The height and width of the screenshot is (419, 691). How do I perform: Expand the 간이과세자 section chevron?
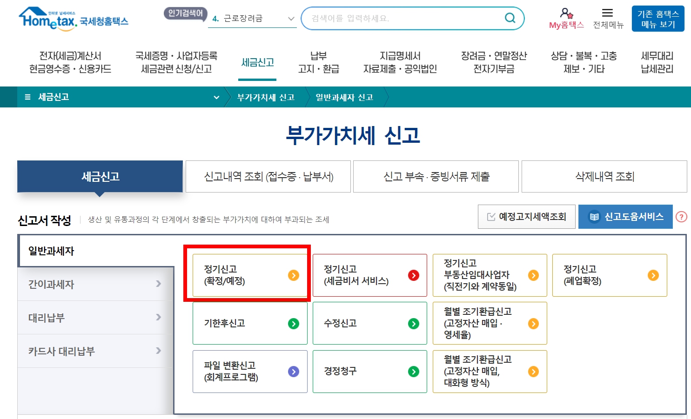coord(159,284)
